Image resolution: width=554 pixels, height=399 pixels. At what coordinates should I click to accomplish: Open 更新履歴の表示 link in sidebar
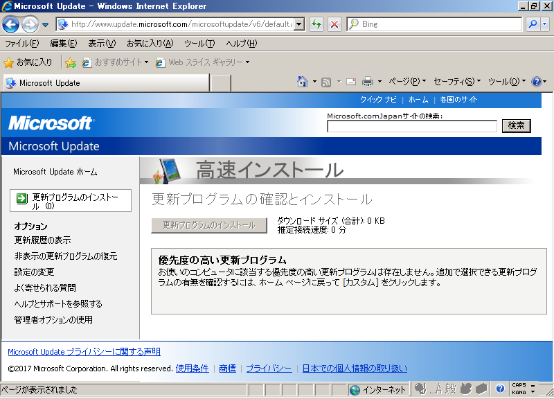pos(42,240)
